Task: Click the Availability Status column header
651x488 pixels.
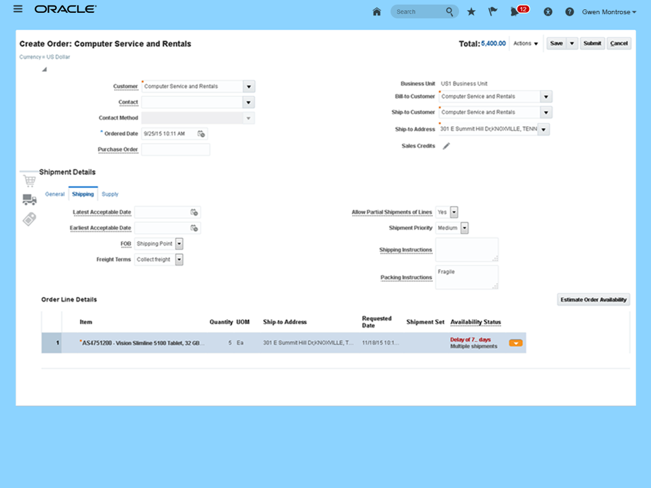Action: (x=475, y=322)
